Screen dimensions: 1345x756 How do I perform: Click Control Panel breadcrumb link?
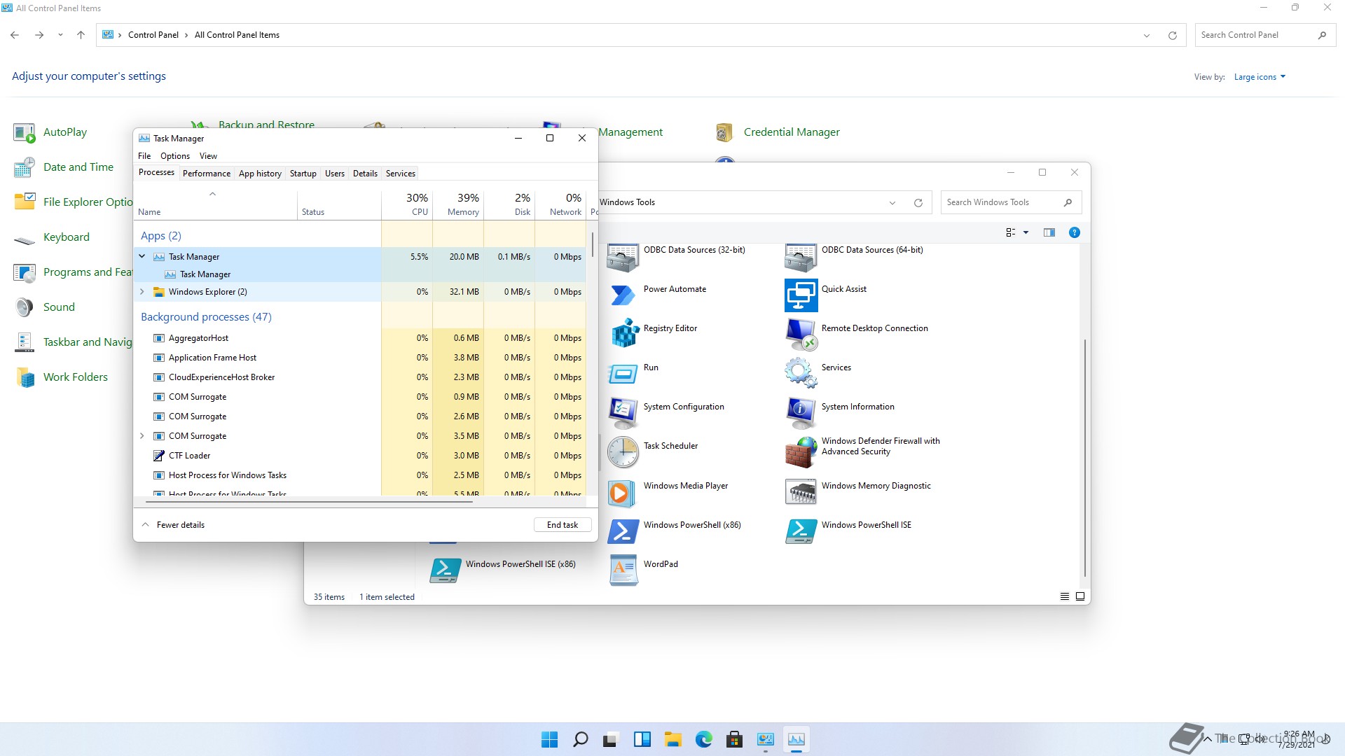[x=153, y=35]
